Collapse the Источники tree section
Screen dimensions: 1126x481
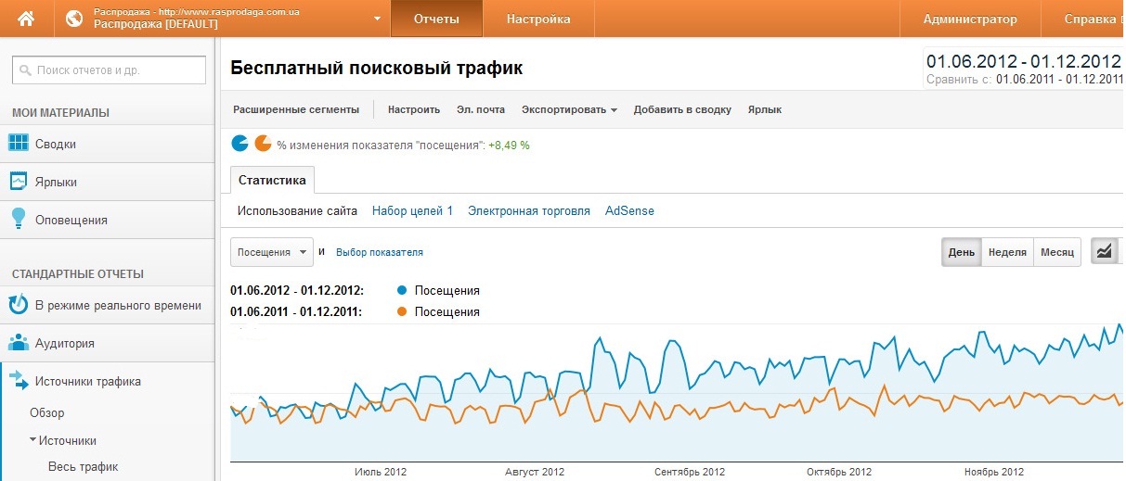coord(32,440)
